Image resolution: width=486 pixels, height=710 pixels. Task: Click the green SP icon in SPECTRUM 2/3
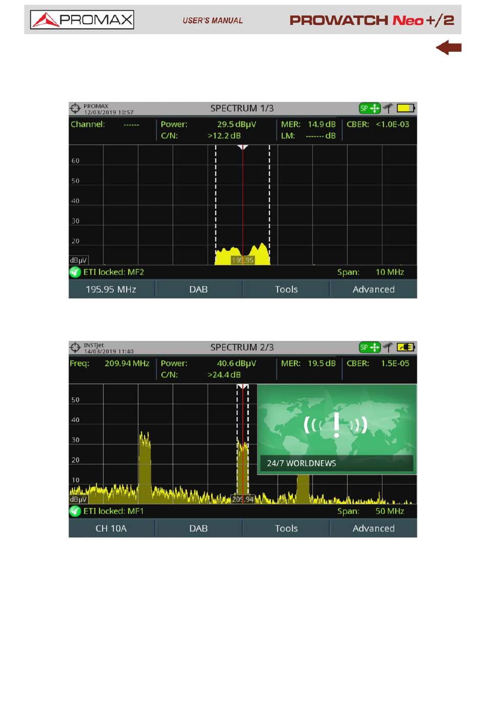click(x=369, y=348)
